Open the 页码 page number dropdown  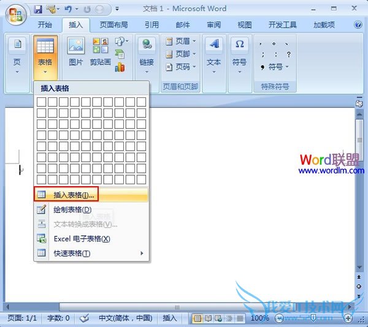click(180, 67)
